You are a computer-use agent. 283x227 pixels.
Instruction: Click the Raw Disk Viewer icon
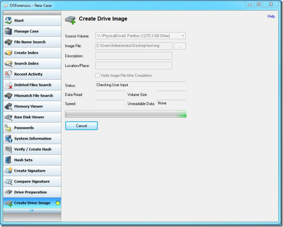(8, 117)
